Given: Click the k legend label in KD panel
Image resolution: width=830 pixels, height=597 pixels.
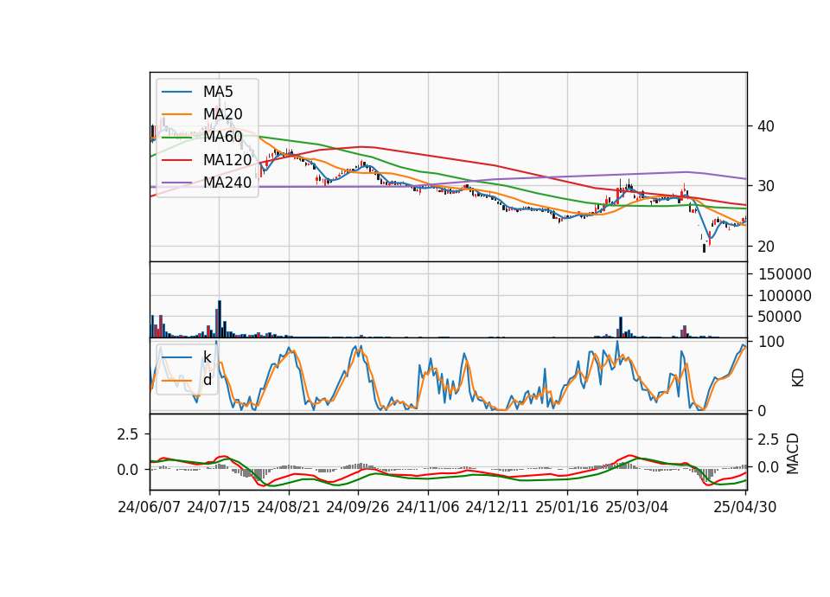Looking at the screenshot, I should [x=207, y=357].
